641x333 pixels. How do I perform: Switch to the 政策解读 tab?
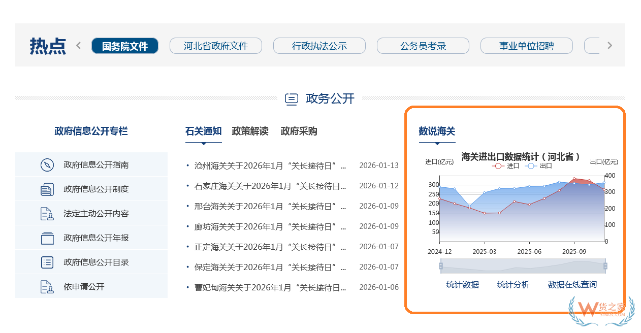pos(250,131)
